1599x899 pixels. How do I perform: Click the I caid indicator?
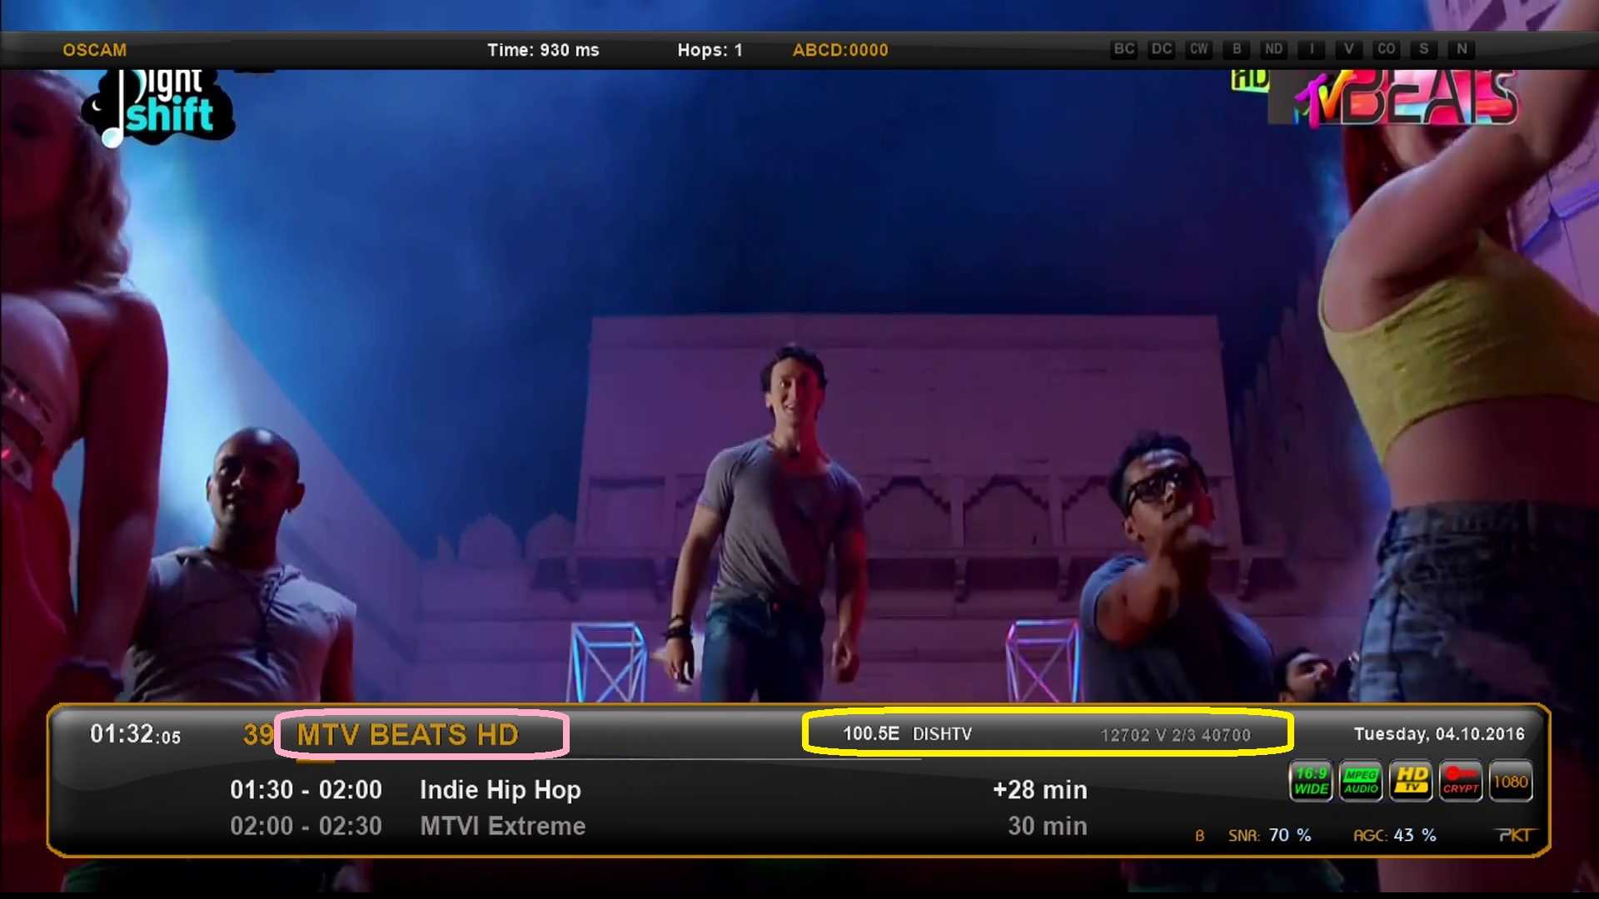tap(1312, 49)
